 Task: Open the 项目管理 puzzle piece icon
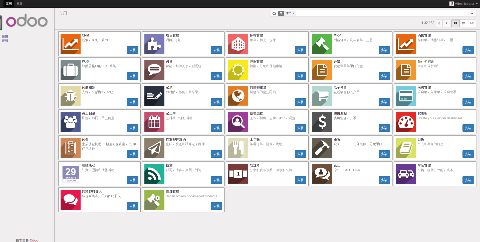pos(154,44)
